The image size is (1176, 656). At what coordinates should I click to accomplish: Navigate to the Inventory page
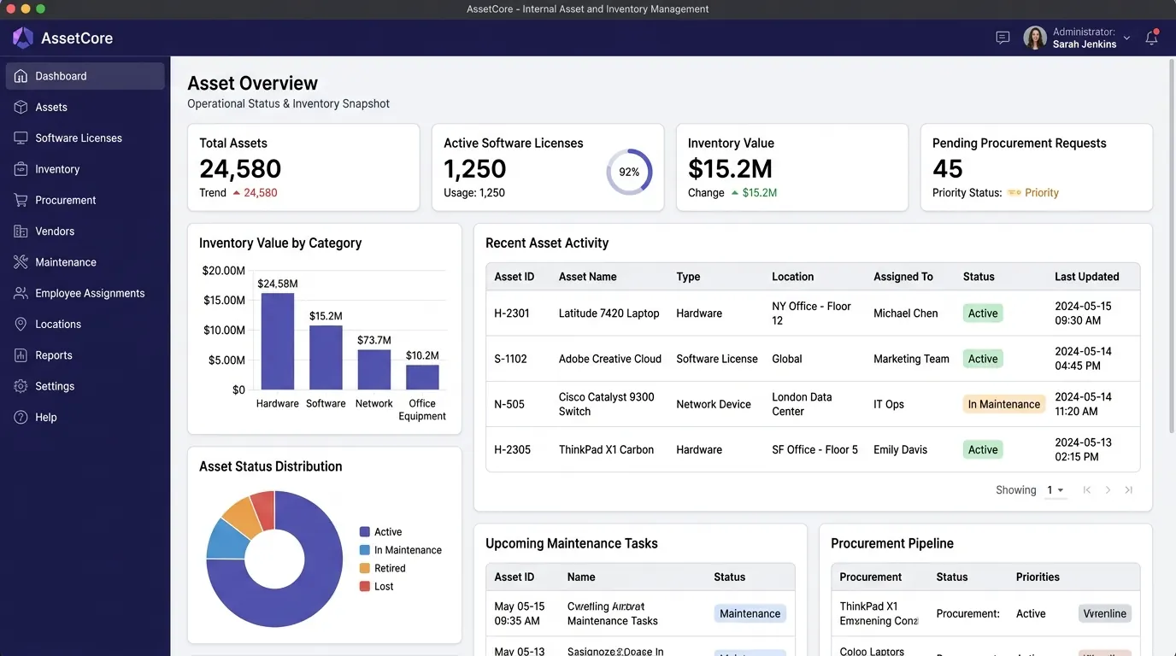coord(57,169)
